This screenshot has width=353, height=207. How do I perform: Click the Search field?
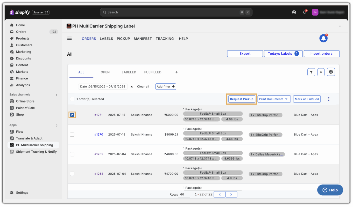(x=176, y=12)
